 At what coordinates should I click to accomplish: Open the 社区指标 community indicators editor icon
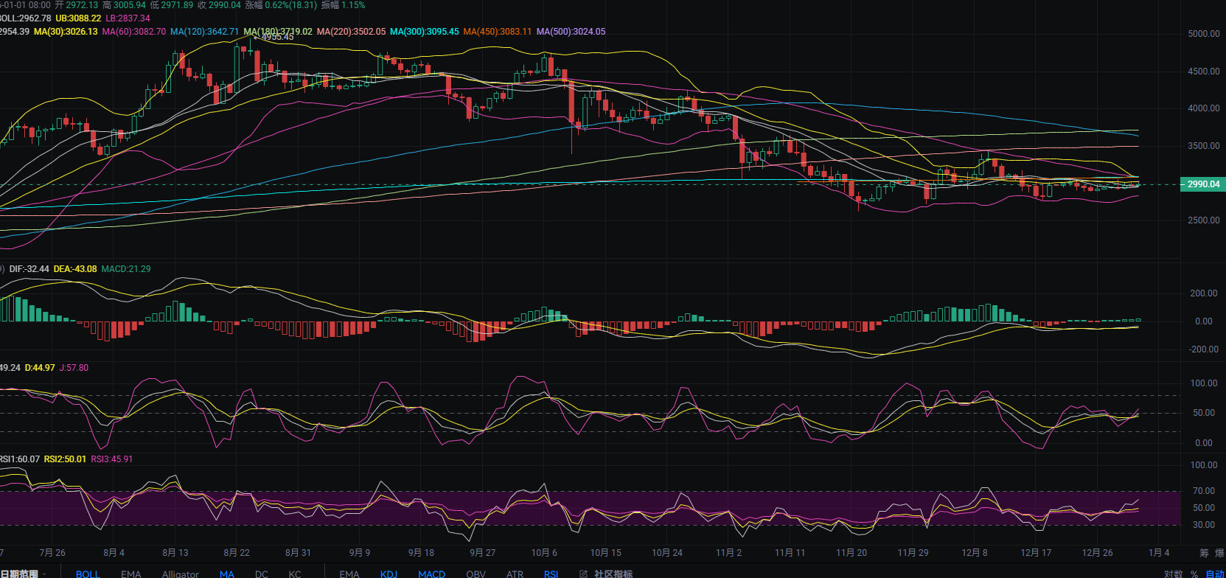[x=583, y=574]
